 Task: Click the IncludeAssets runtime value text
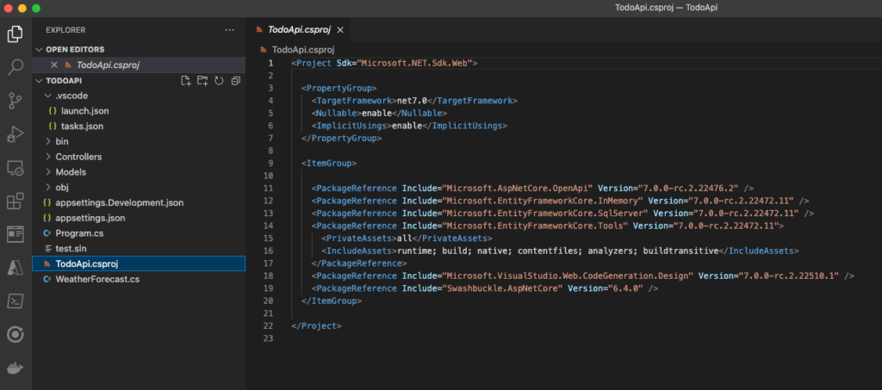[x=558, y=251]
